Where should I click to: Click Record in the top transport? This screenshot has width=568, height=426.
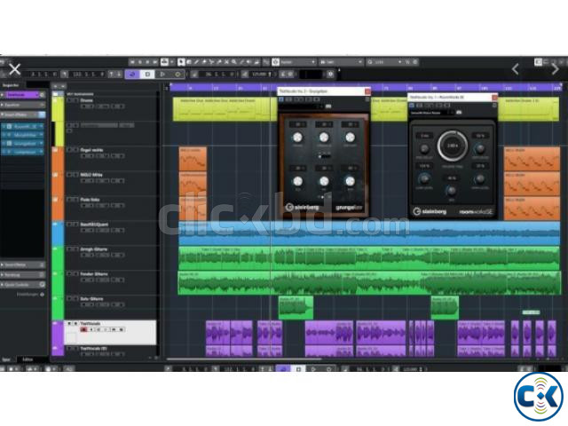tap(177, 75)
